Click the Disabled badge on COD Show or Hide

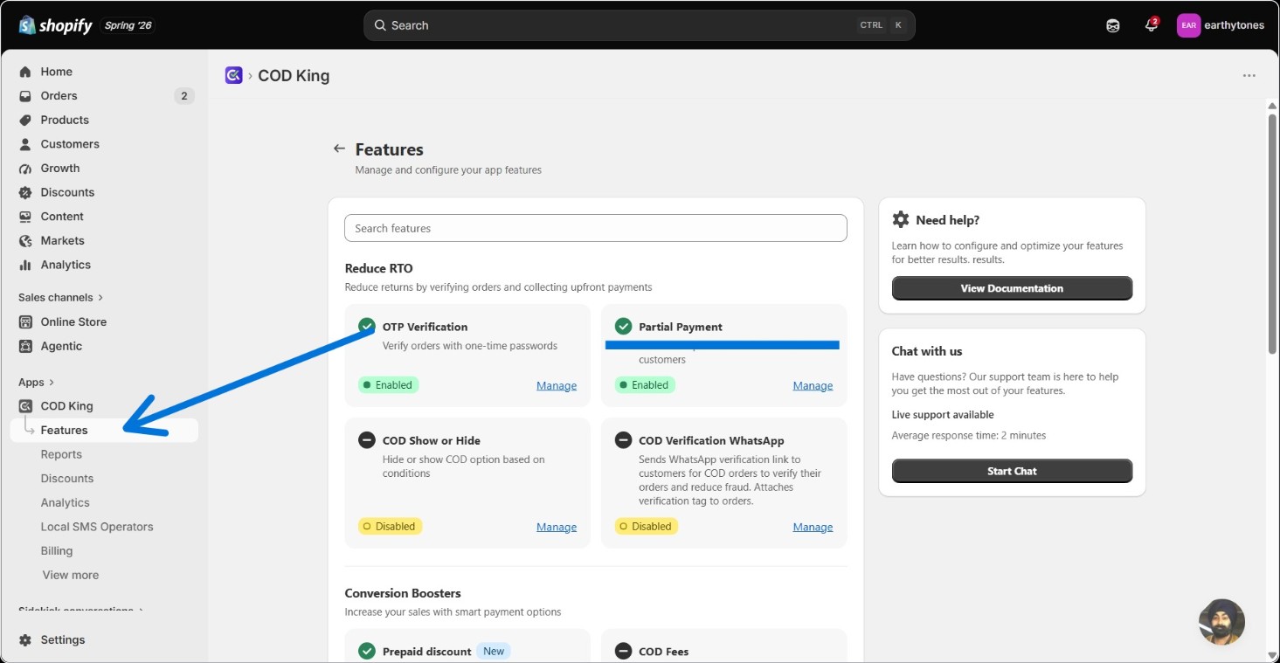tap(391, 527)
